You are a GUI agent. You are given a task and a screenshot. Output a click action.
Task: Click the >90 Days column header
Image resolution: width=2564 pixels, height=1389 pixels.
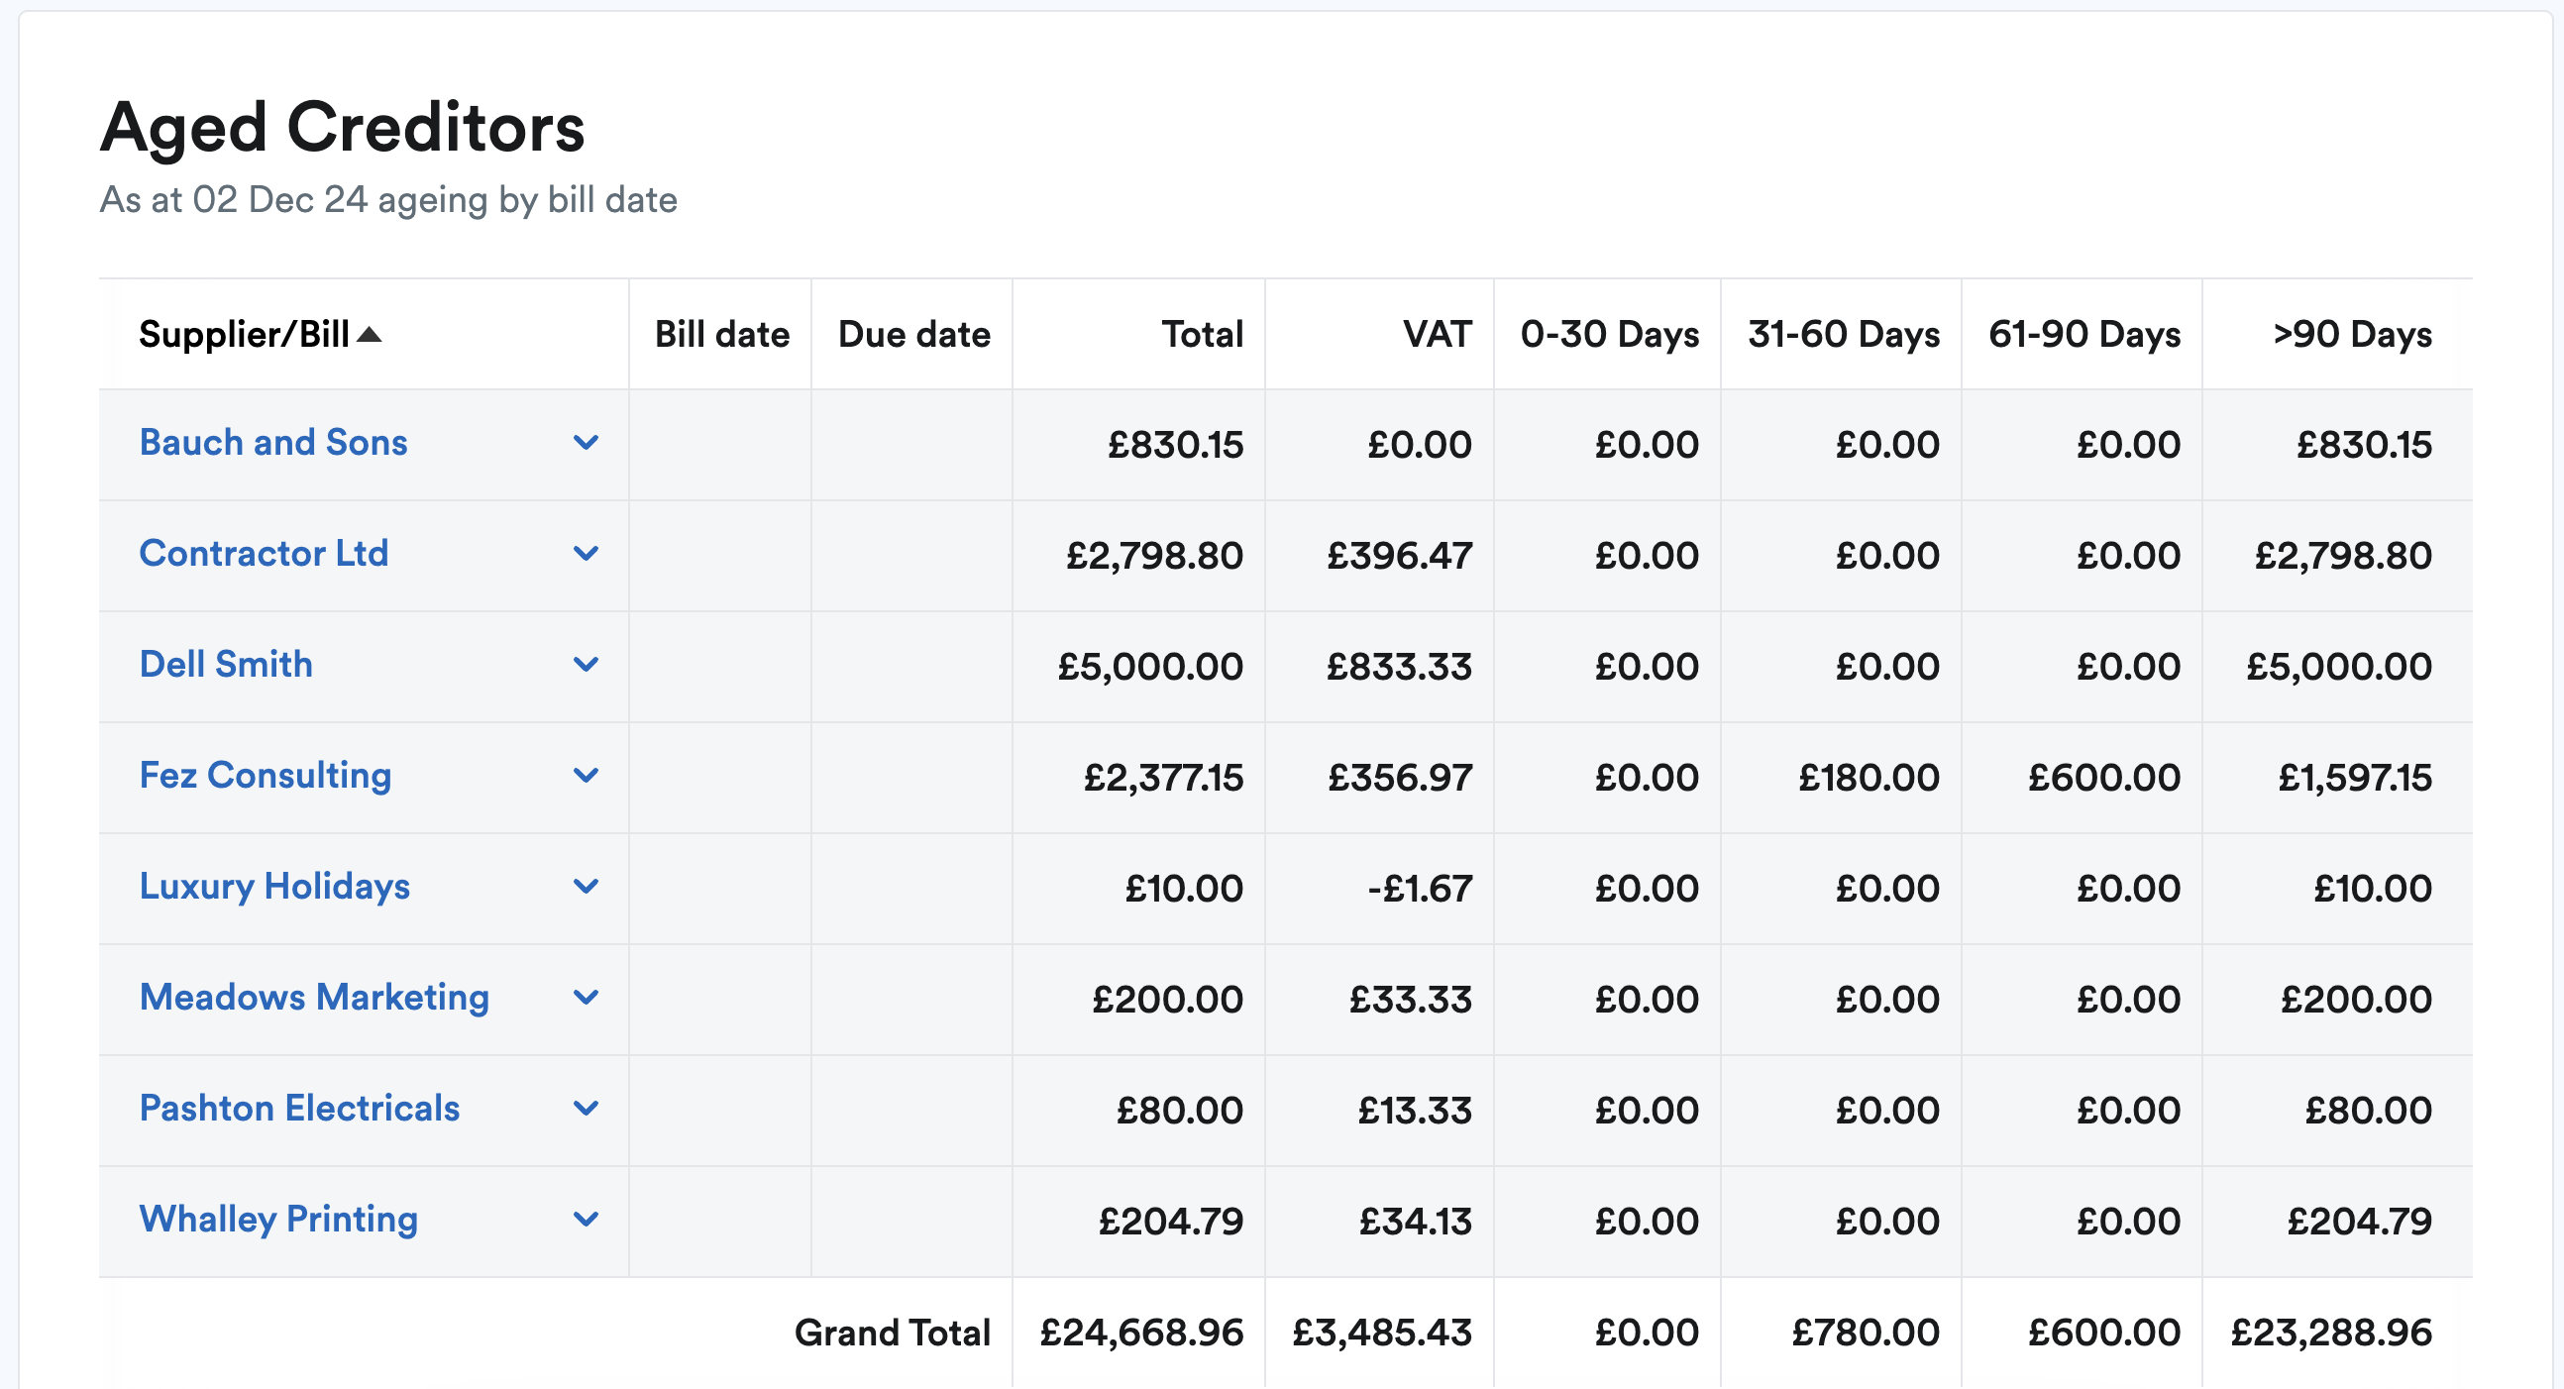[x=2351, y=335]
